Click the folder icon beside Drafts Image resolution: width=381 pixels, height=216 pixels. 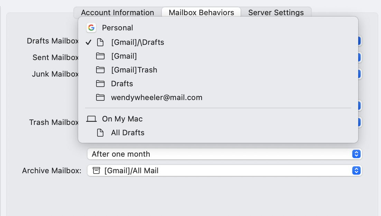(x=100, y=84)
